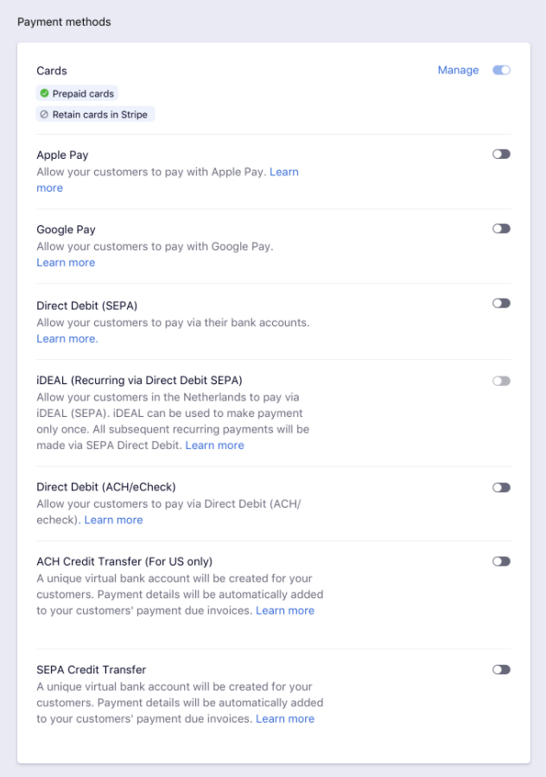Click the Payment methods heading
This screenshot has width=546, height=777.
64,22
